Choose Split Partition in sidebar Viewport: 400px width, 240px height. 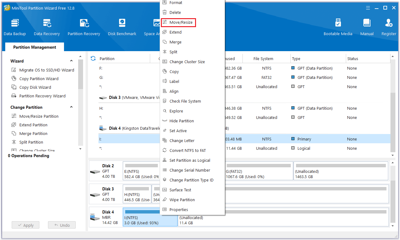(27, 142)
